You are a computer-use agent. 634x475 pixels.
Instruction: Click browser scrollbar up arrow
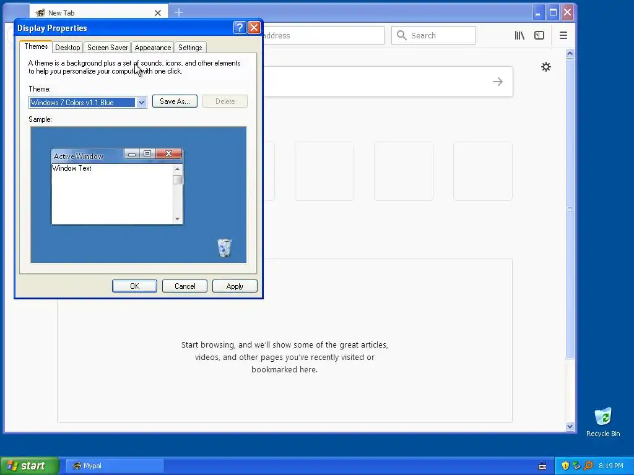pyautogui.click(x=570, y=54)
